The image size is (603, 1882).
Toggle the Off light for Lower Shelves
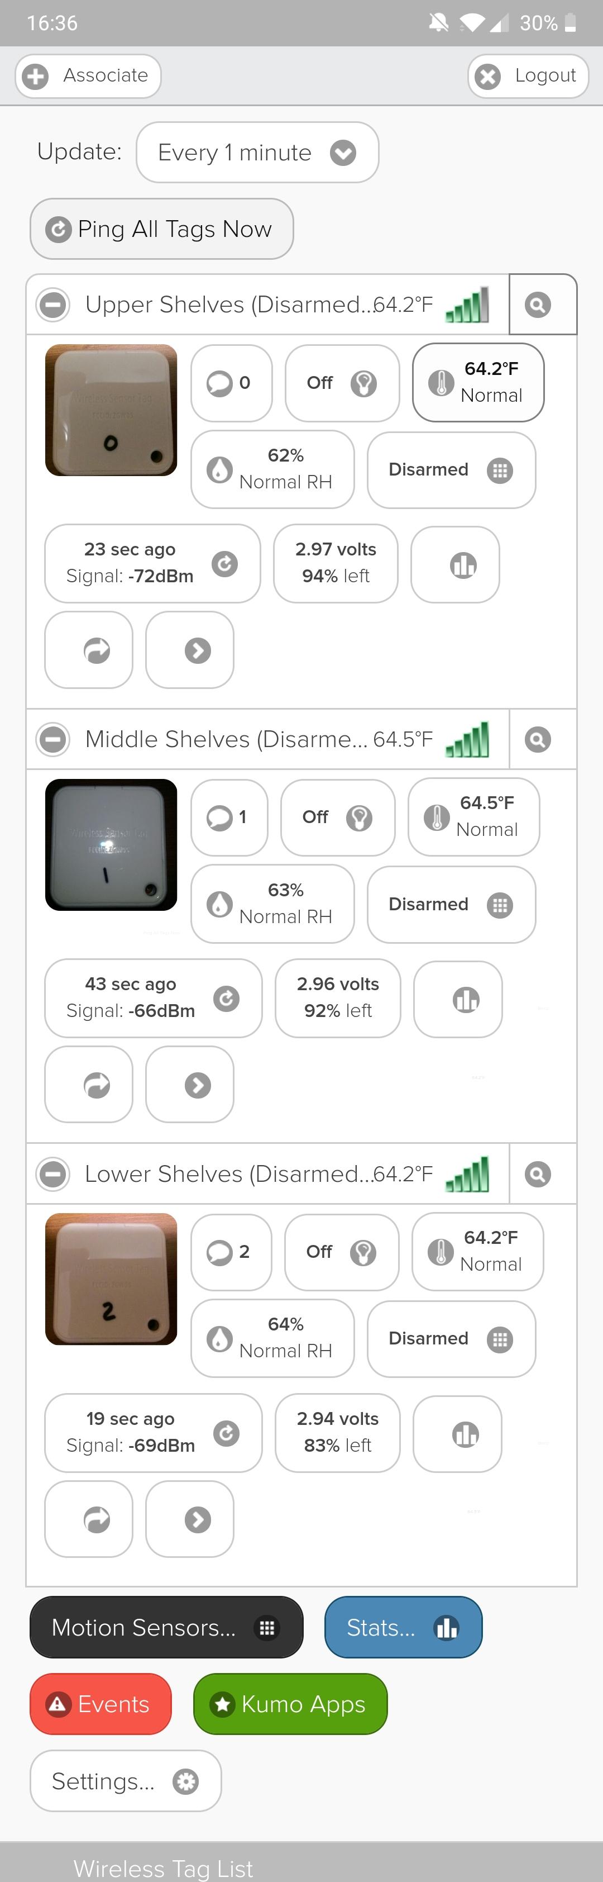click(342, 1252)
